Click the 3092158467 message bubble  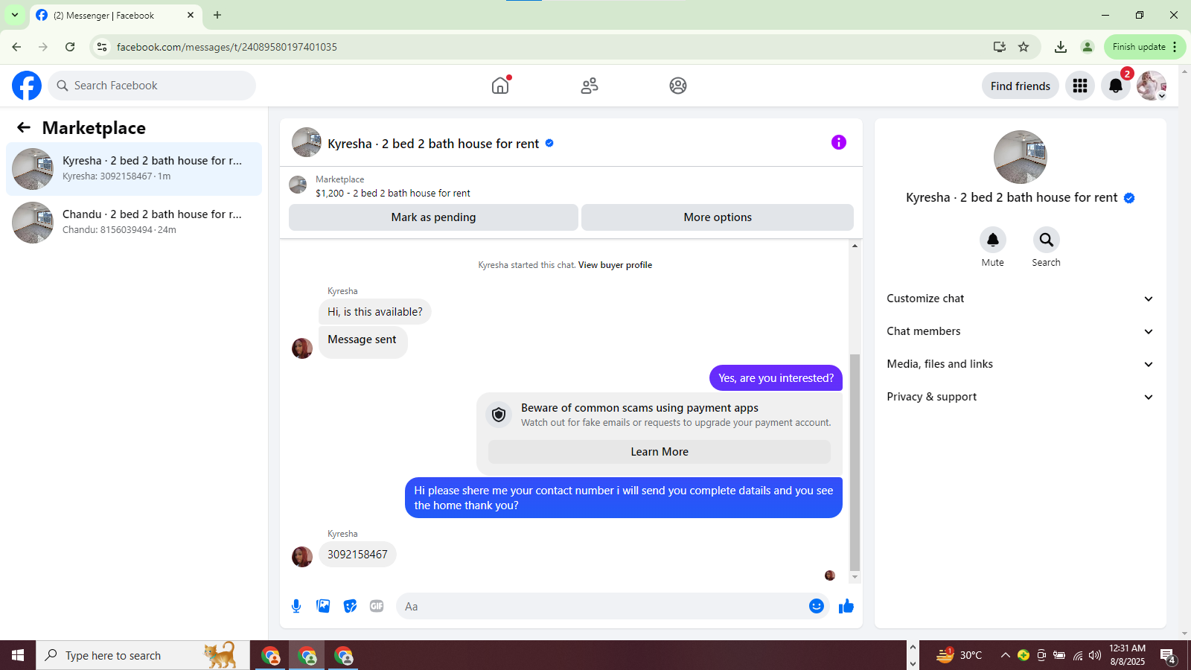point(357,555)
